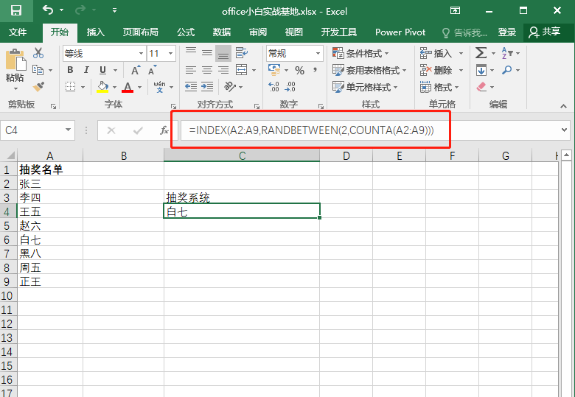Image resolution: width=575 pixels, height=397 pixels.
Task: Click accounting number format icon
Action: click(274, 69)
